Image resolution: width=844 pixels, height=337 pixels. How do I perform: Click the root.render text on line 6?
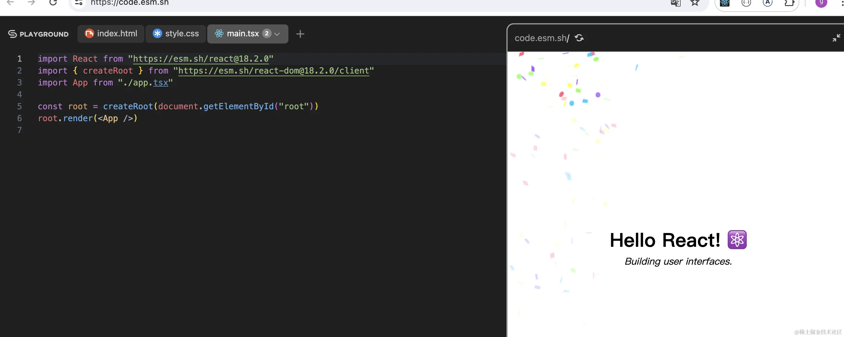[x=66, y=118]
